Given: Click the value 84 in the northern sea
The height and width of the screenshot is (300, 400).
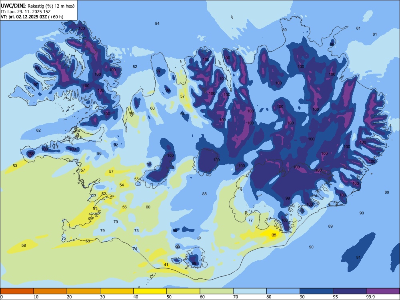Looking at the screenshot, I should (x=157, y=24).
